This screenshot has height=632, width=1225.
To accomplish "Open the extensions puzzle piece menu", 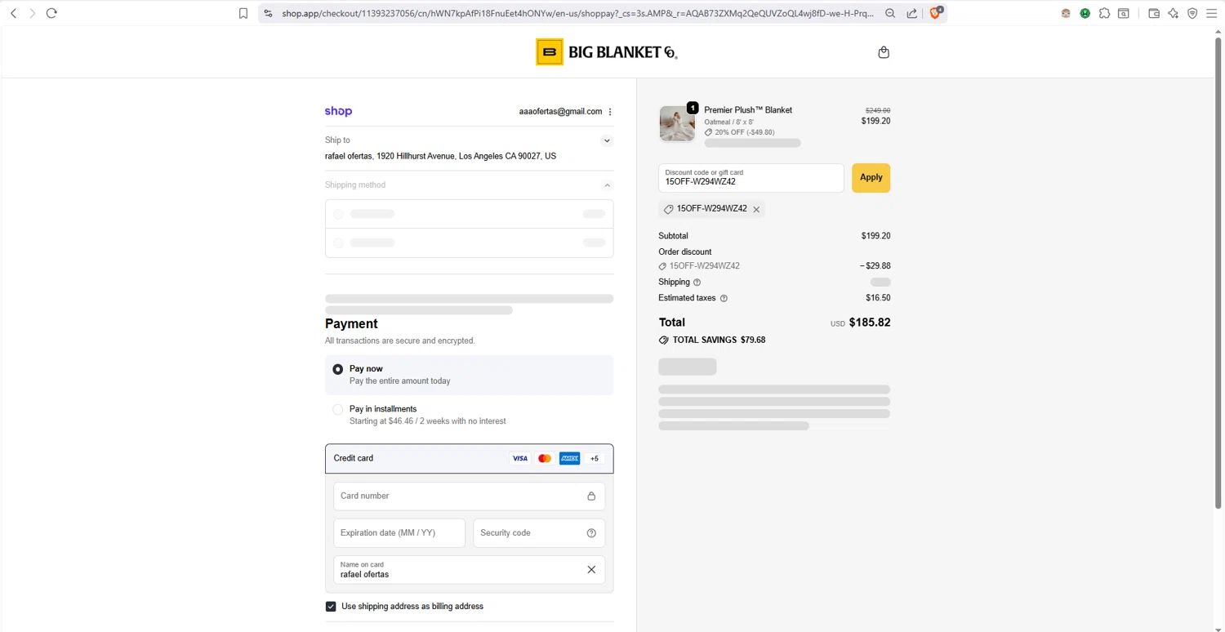I will (x=1104, y=13).
